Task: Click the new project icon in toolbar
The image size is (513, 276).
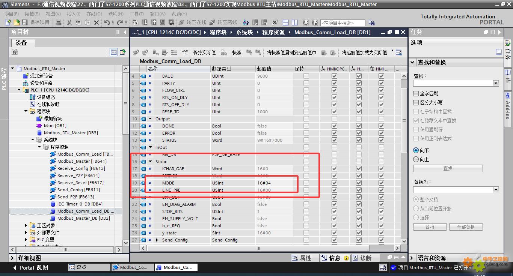Action: click(x=8, y=22)
